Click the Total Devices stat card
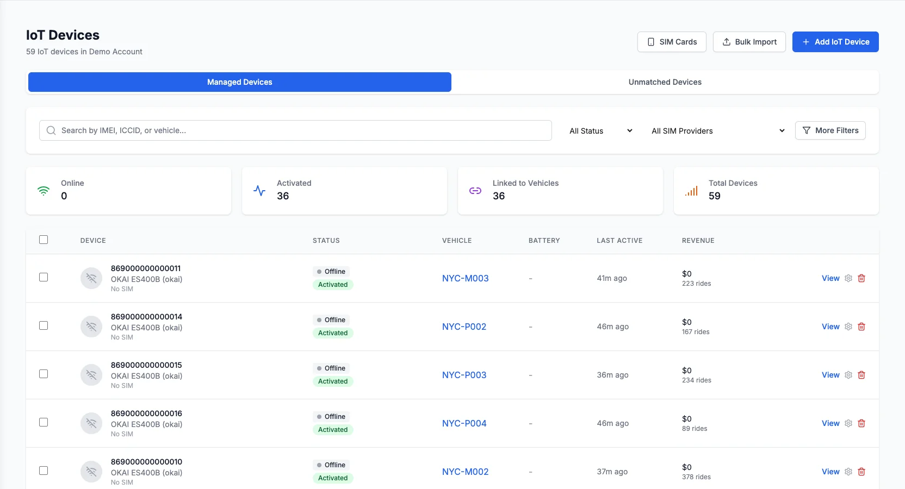The width and height of the screenshot is (905, 489). [x=776, y=191]
